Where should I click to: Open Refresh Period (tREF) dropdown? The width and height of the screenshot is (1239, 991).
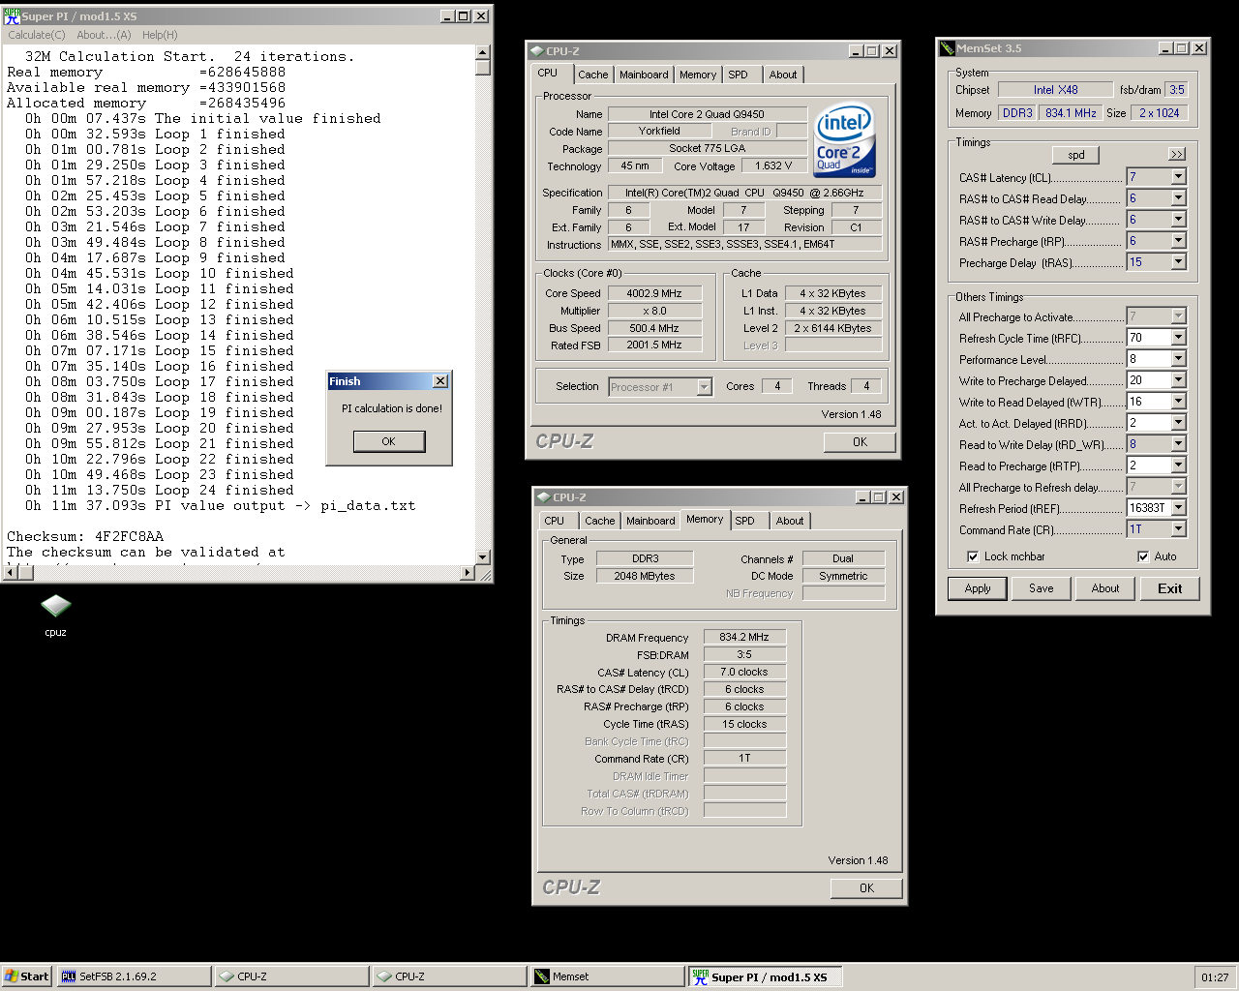point(1178,508)
